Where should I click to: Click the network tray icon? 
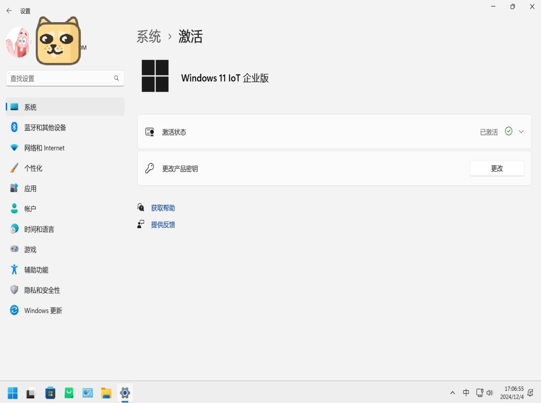pyautogui.click(x=480, y=393)
